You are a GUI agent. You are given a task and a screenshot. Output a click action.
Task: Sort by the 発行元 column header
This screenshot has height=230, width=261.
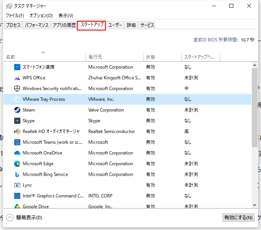(x=114, y=56)
